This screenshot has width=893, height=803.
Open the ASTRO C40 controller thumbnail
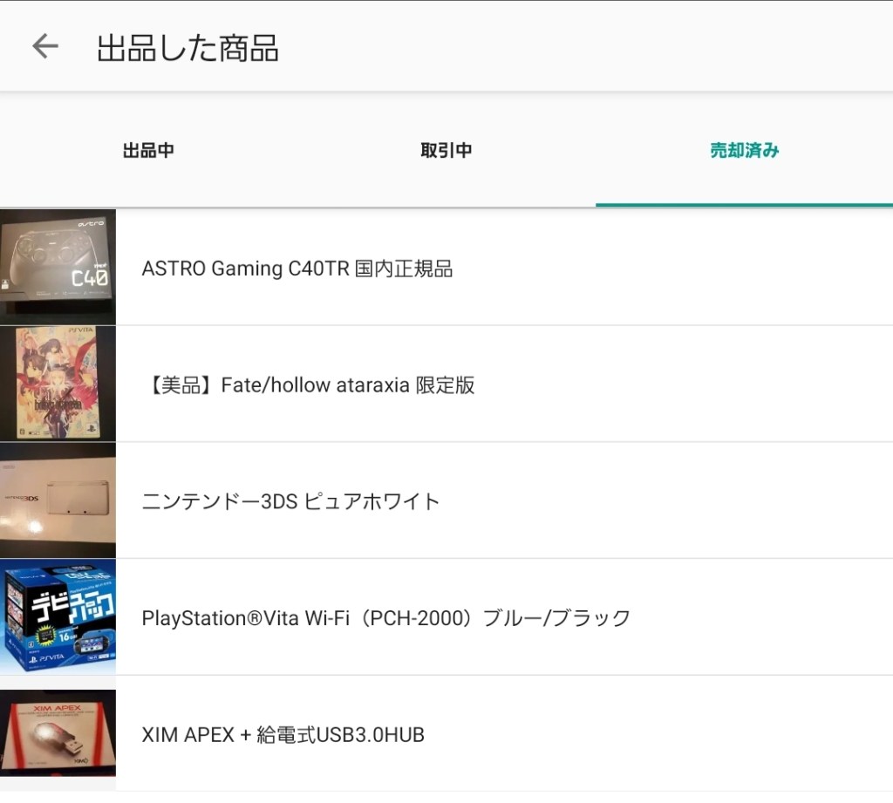coord(58,267)
